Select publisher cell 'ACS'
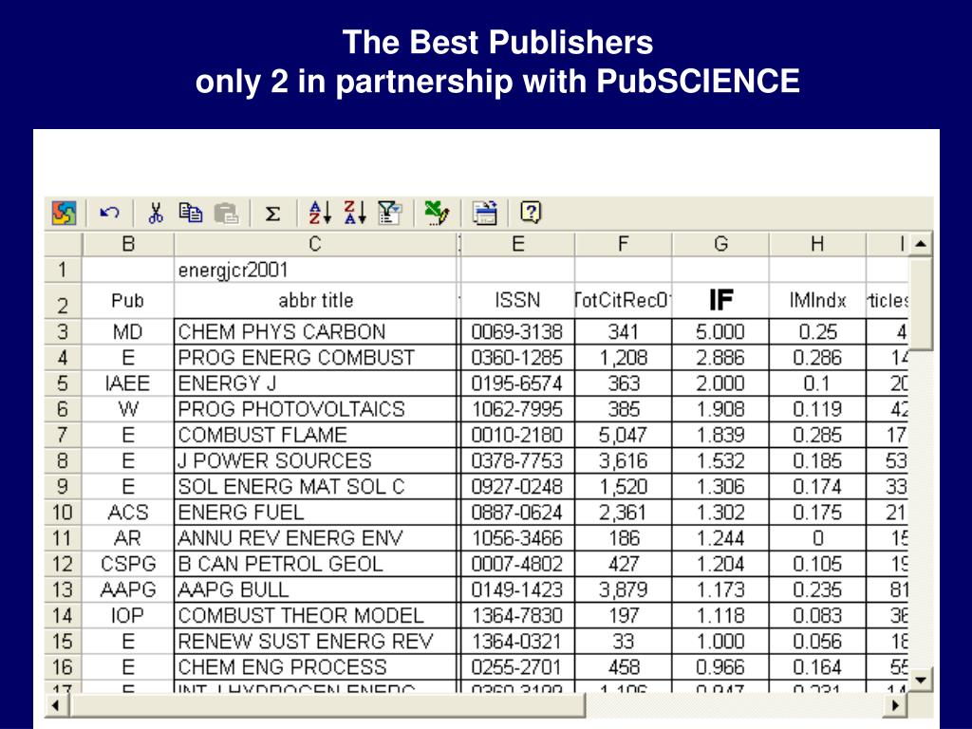 [128, 513]
